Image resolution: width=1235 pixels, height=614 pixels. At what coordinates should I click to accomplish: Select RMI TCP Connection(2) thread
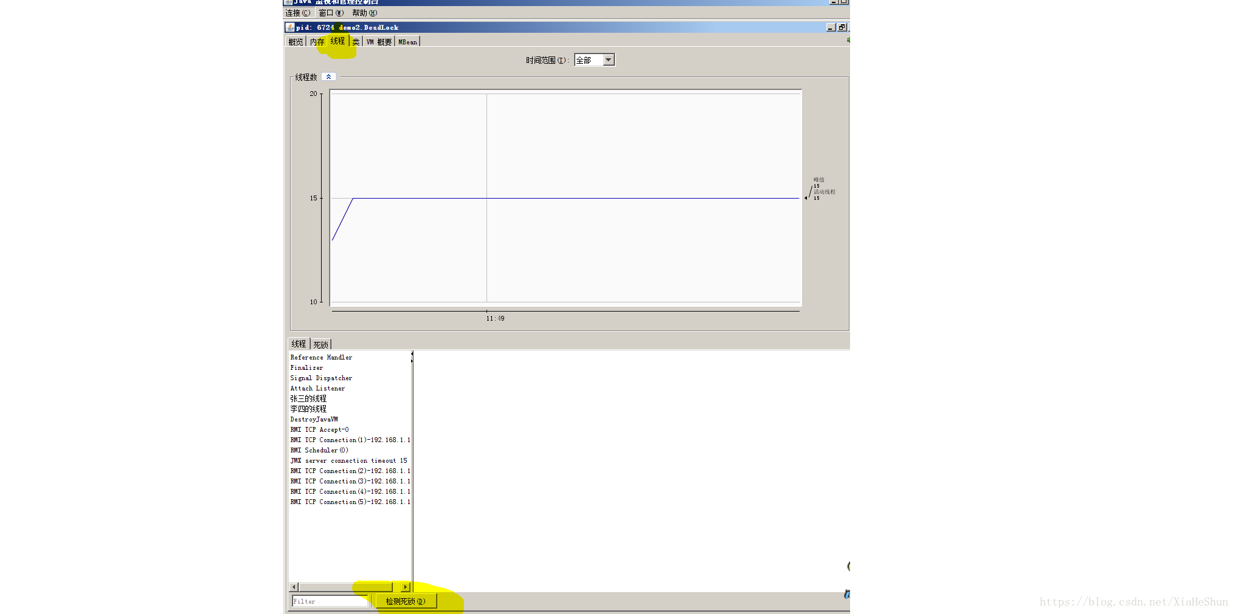[350, 471]
